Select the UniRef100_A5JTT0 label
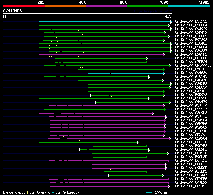The height and width of the screenshot is (195, 213). click(191, 106)
